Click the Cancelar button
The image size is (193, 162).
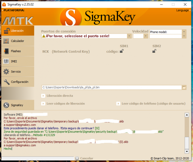(x=84, y=158)
